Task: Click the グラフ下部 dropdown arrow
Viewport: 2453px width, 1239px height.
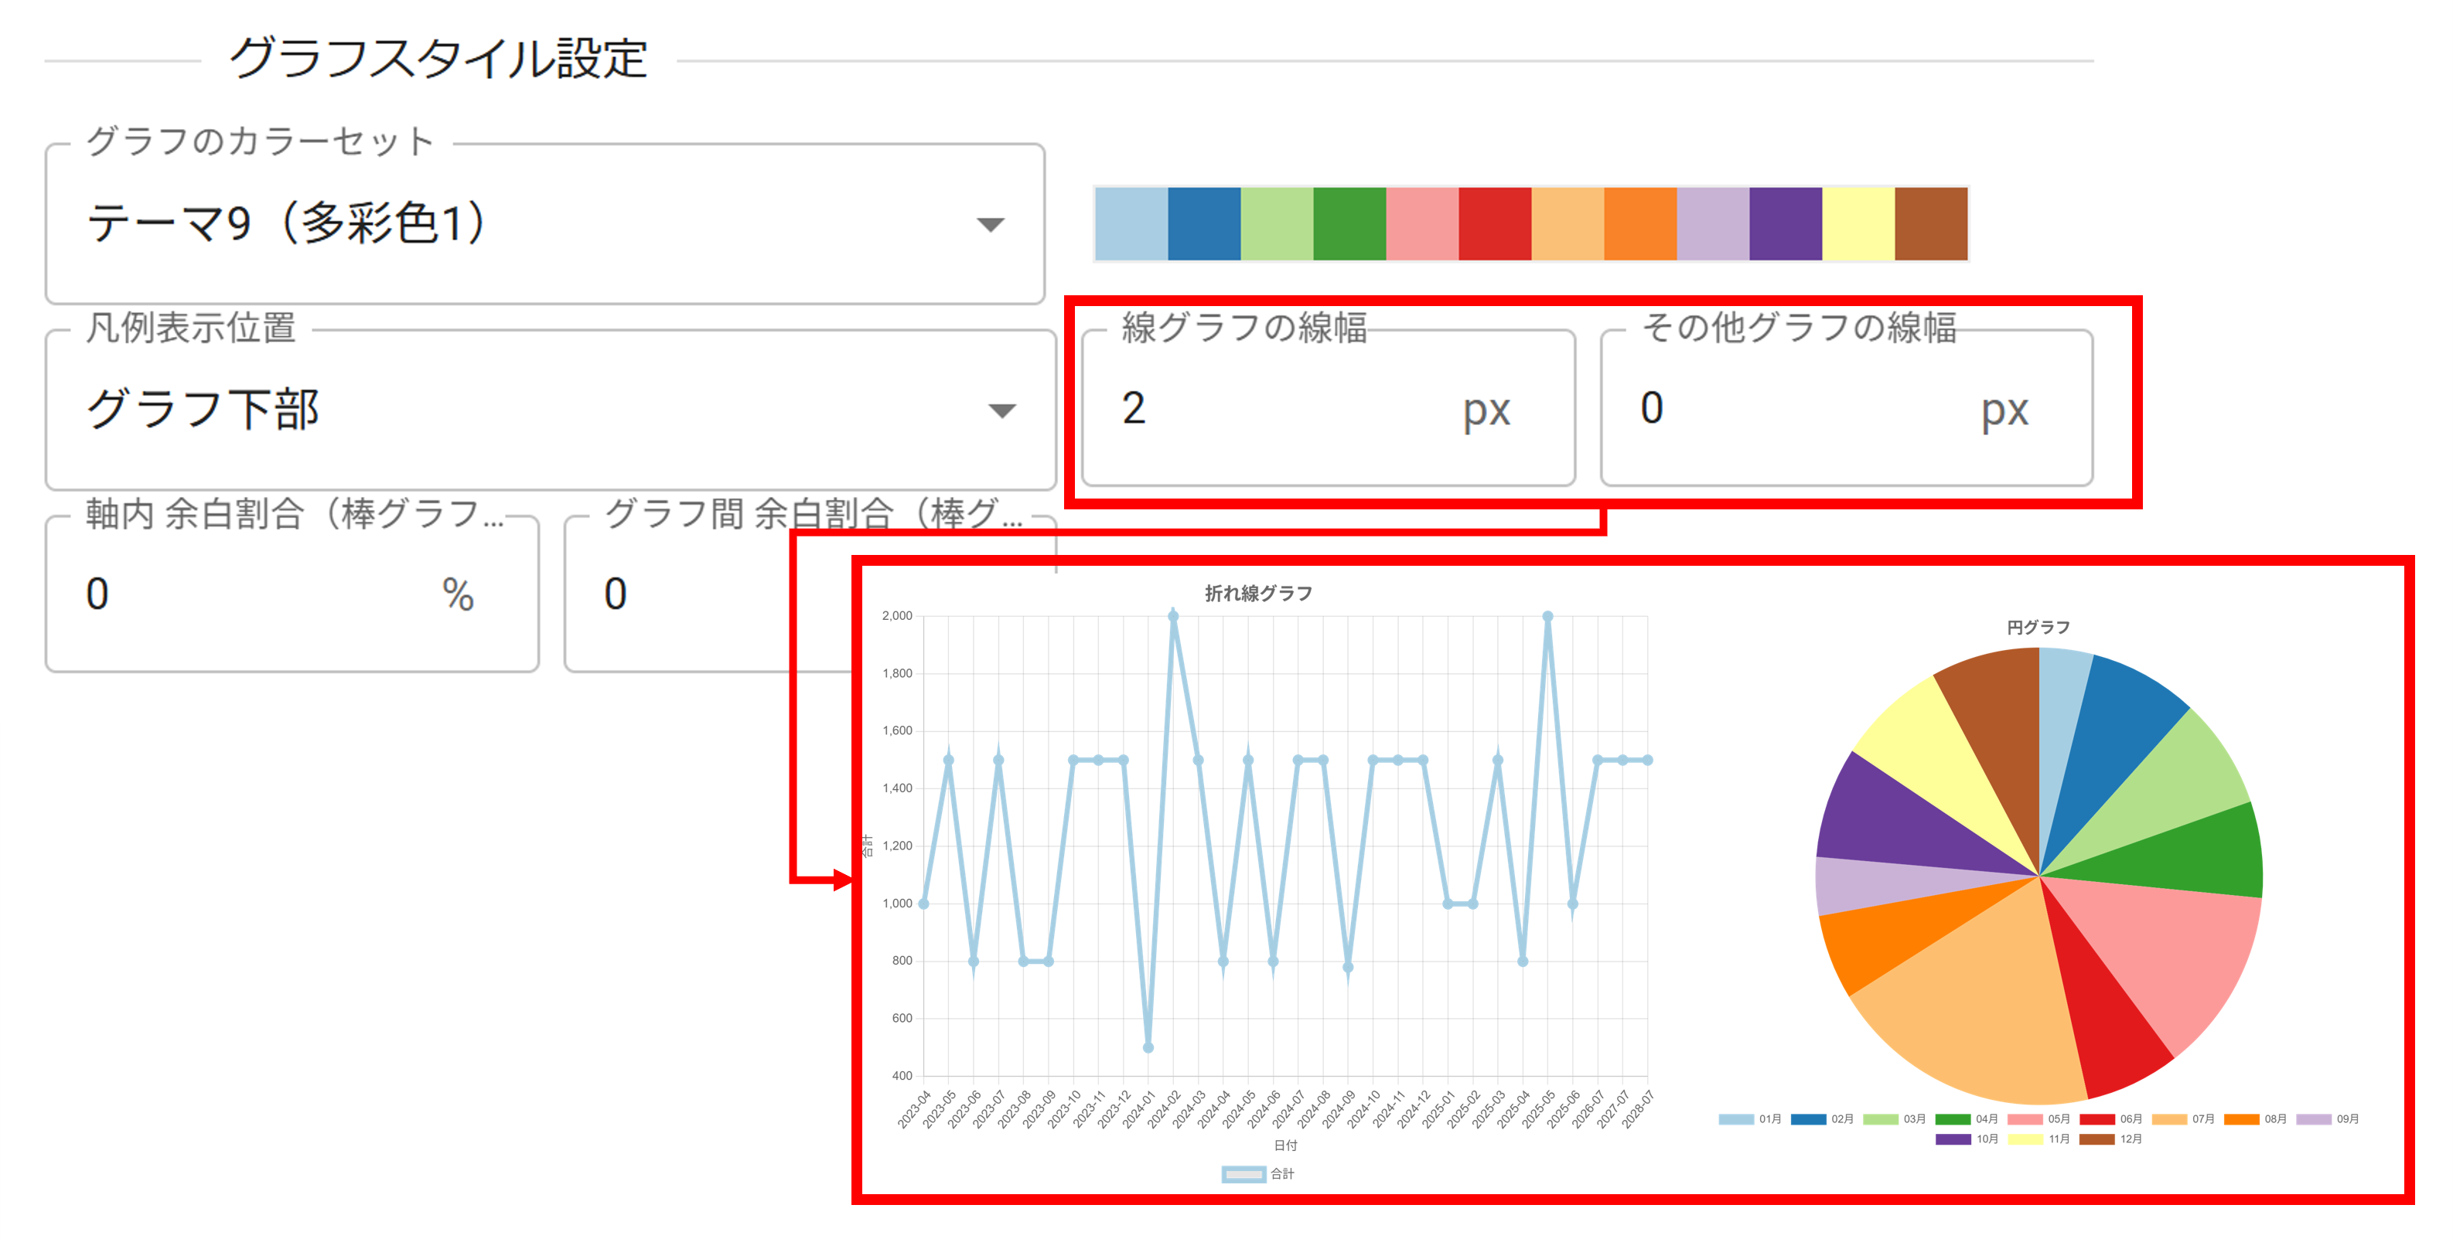Action: tap(1001, 411)
